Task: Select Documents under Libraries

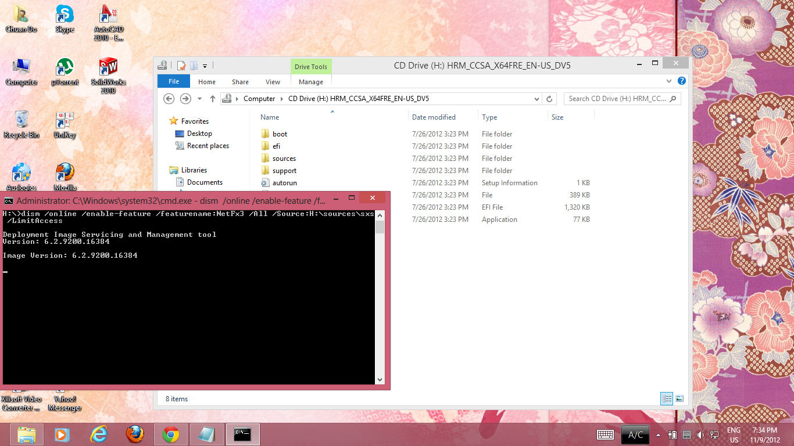Action: tap(205, 182)
